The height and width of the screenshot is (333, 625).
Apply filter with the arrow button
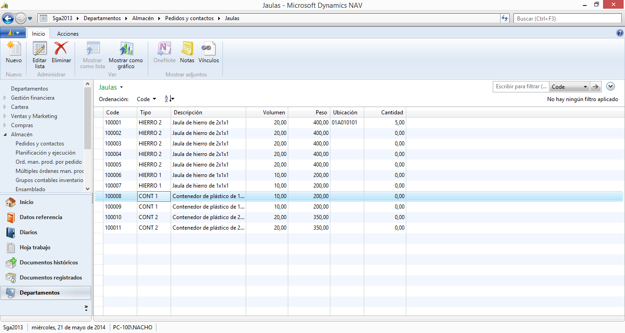596,86
